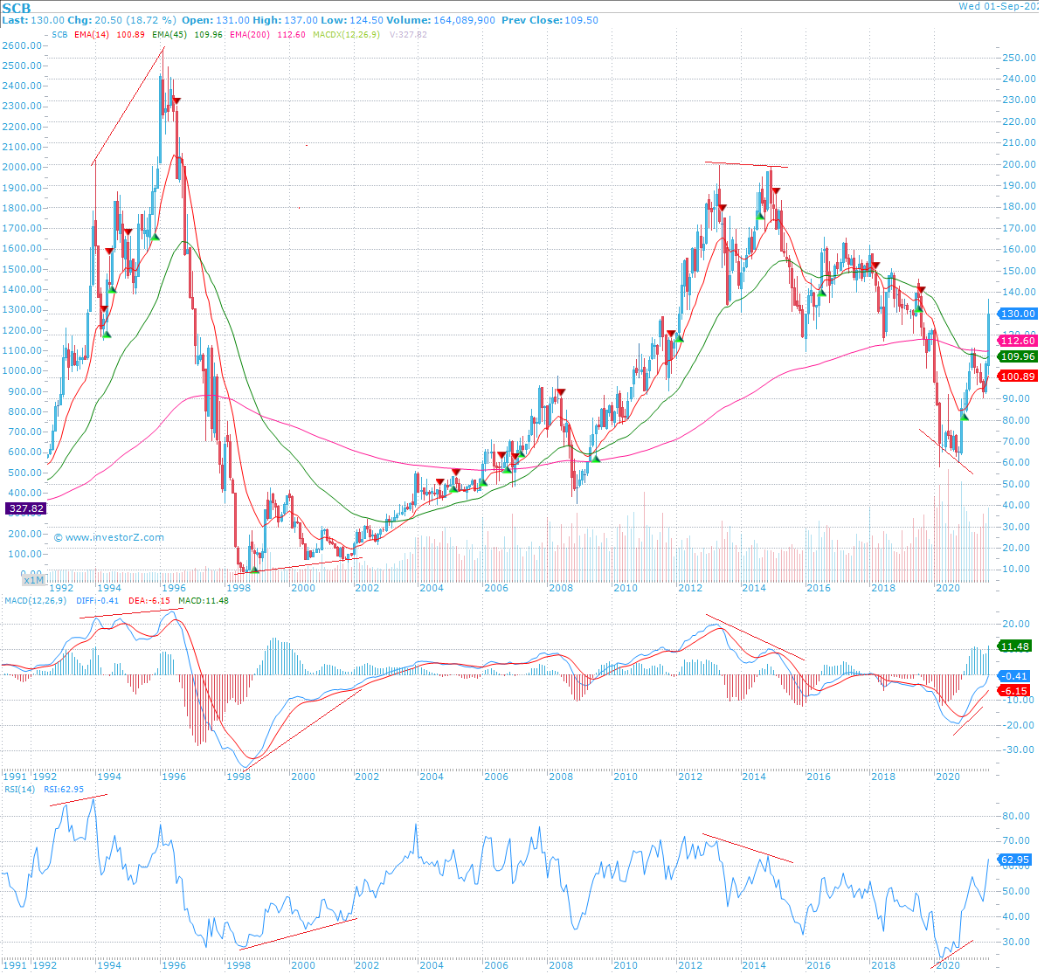The image size is (1058, 974).
Task: Click the 100.89 value in the legend row
Action: (131, 35)
